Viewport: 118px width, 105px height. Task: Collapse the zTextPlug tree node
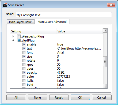pos(13,40)
